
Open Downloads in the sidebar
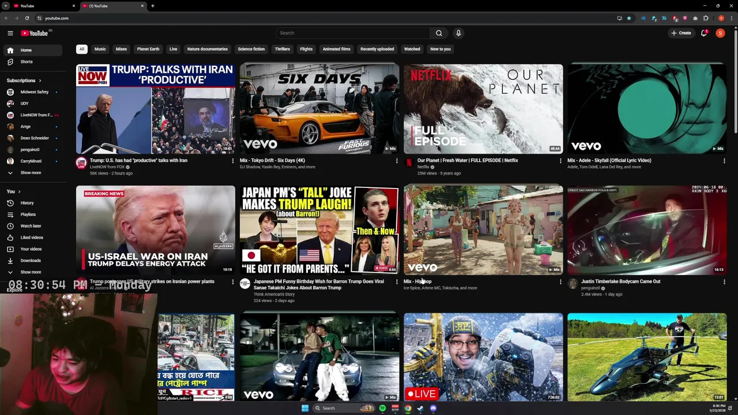(32, 261)
